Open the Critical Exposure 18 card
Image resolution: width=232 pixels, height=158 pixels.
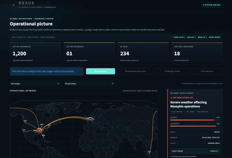coord(197,53)
